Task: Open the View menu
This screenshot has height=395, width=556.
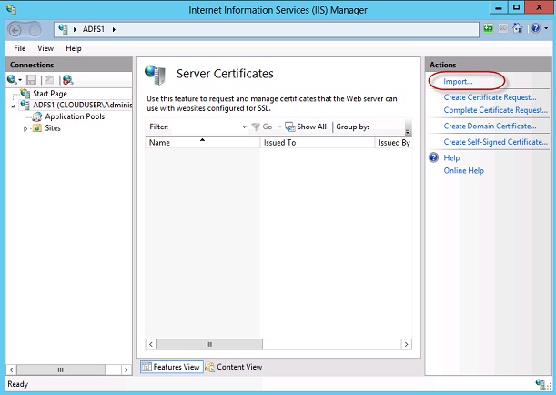Action: (45, 48)
